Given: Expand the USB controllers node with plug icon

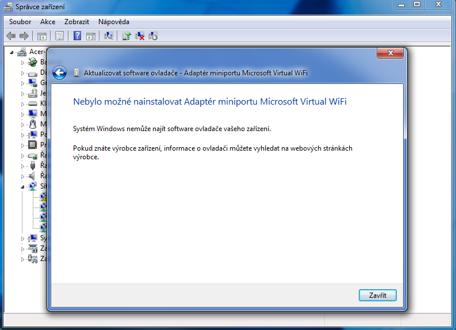Looking at the screenshot, I should click(x=22, y=166).
